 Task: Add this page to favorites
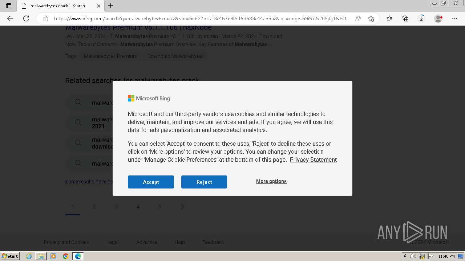(371, 18)
